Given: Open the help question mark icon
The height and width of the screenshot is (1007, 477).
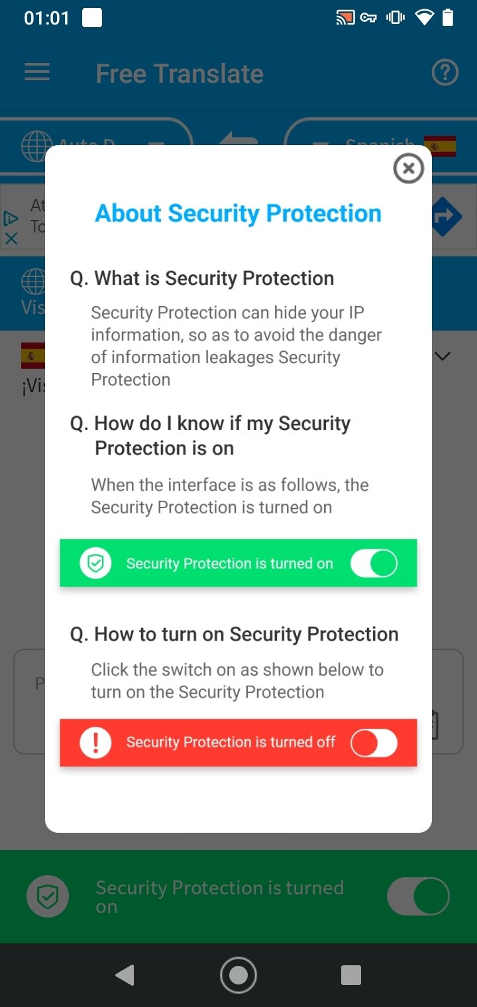Looking at the screenshot, I should click(445, 73).
